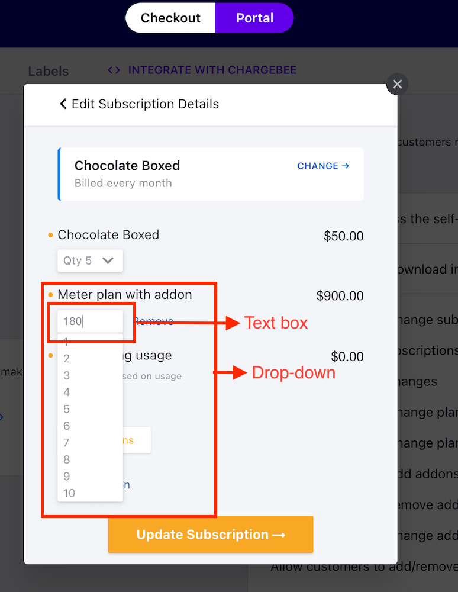Screen dimensions: 458x592
Task: Switch to the Portal tab
Action: tap(254, 18)
